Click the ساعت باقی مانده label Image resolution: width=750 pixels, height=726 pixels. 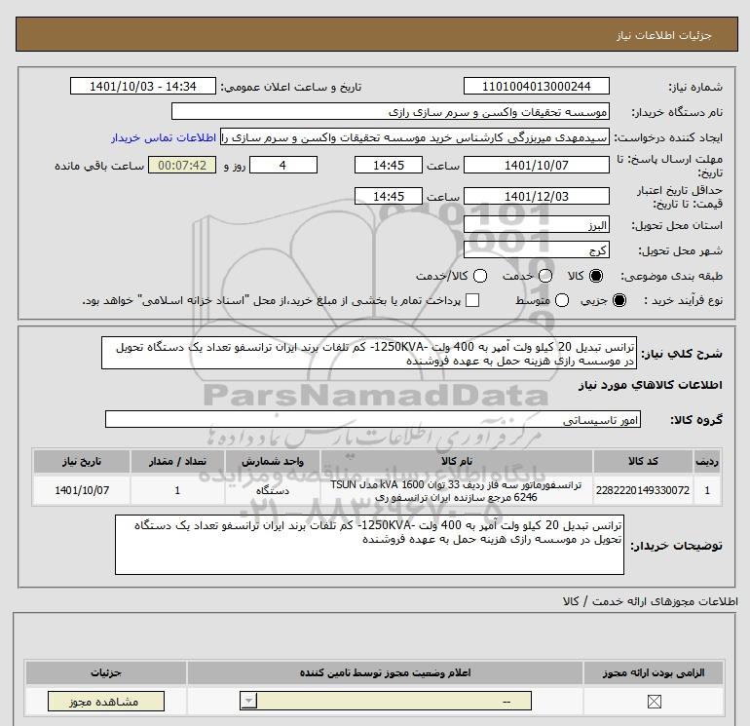point(99,166)
